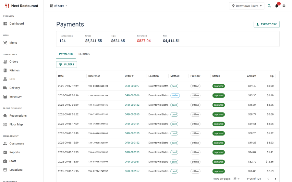The height and width of the screenshot is (182, 292).
Task: Open the All Apps dropdown arrow
Action: pos(66,6)
